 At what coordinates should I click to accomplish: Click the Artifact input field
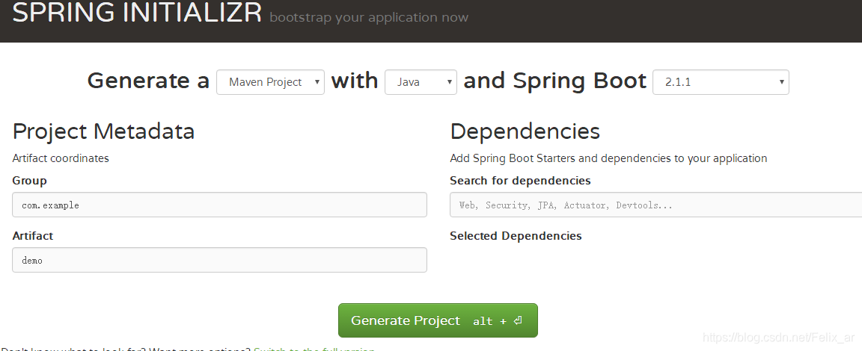click(x=219, y=260)
